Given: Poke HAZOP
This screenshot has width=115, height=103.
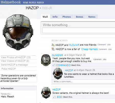Looking at the screenshot, I should pos(9,69).
